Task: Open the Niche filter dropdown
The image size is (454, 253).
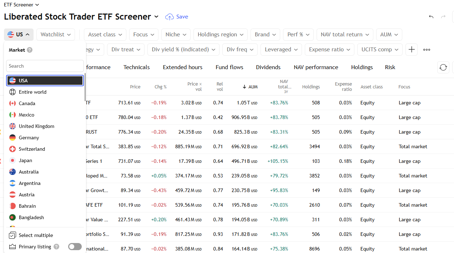Action: 176,35
